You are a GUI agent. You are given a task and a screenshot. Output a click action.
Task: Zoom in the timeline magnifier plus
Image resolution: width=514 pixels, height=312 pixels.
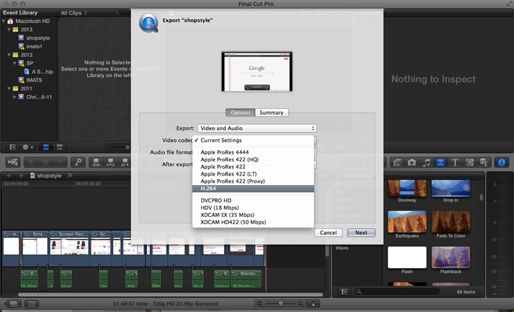point(301,304)
